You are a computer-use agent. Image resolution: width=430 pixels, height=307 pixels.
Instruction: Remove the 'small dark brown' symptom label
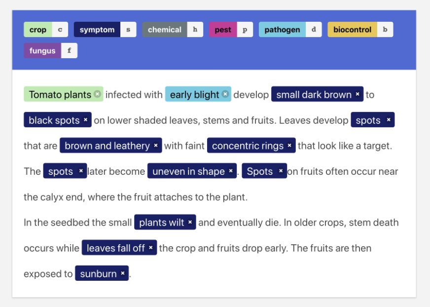(x=358, y=94)
